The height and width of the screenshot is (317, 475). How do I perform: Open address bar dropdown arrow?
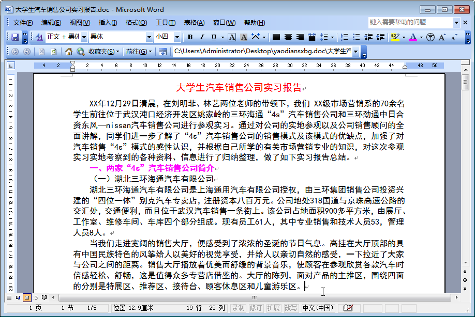click(x=355, y=52)
